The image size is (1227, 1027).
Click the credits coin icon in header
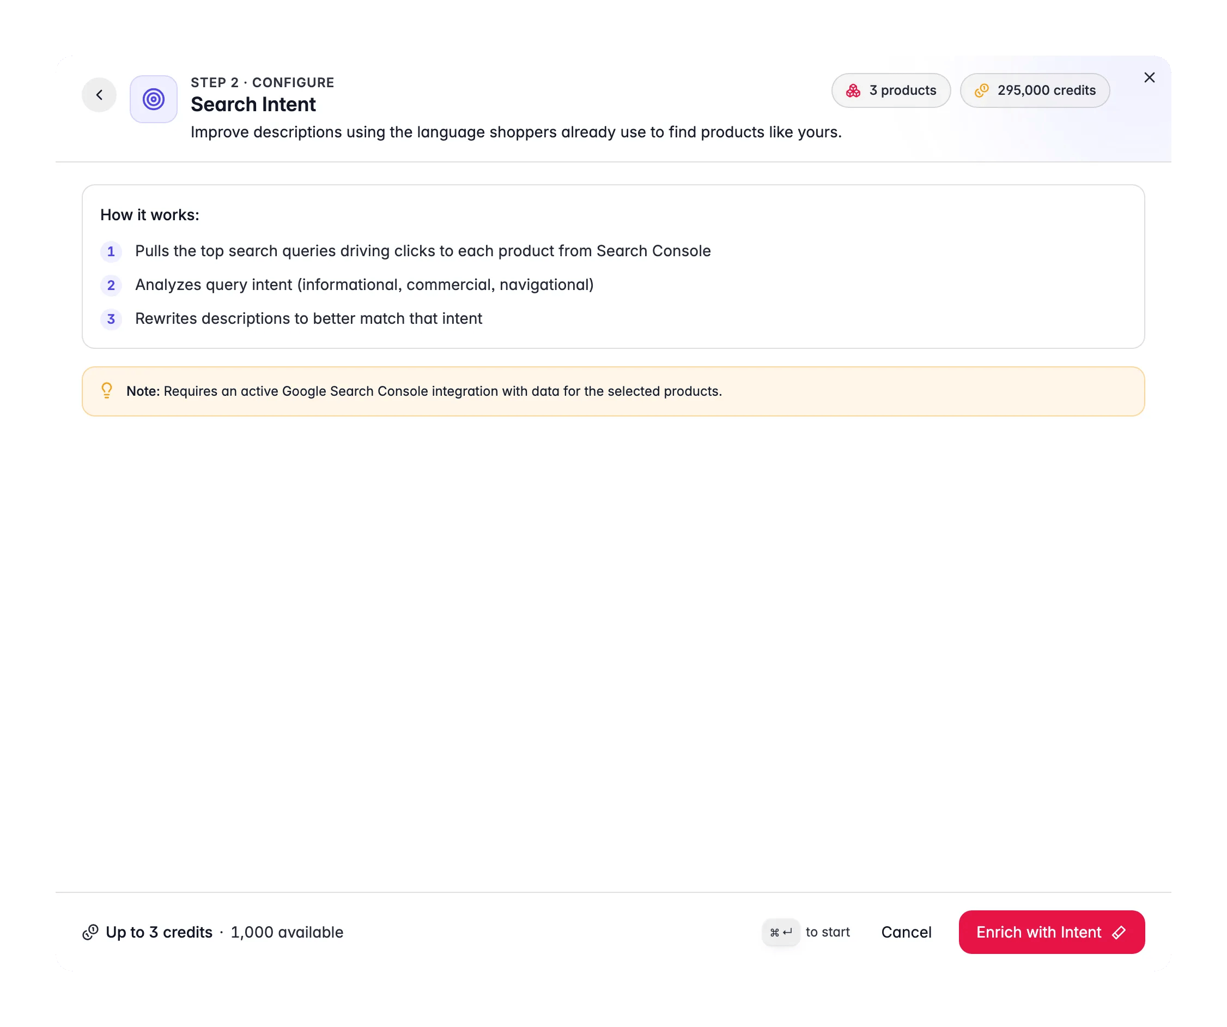(x=982, y=90)
